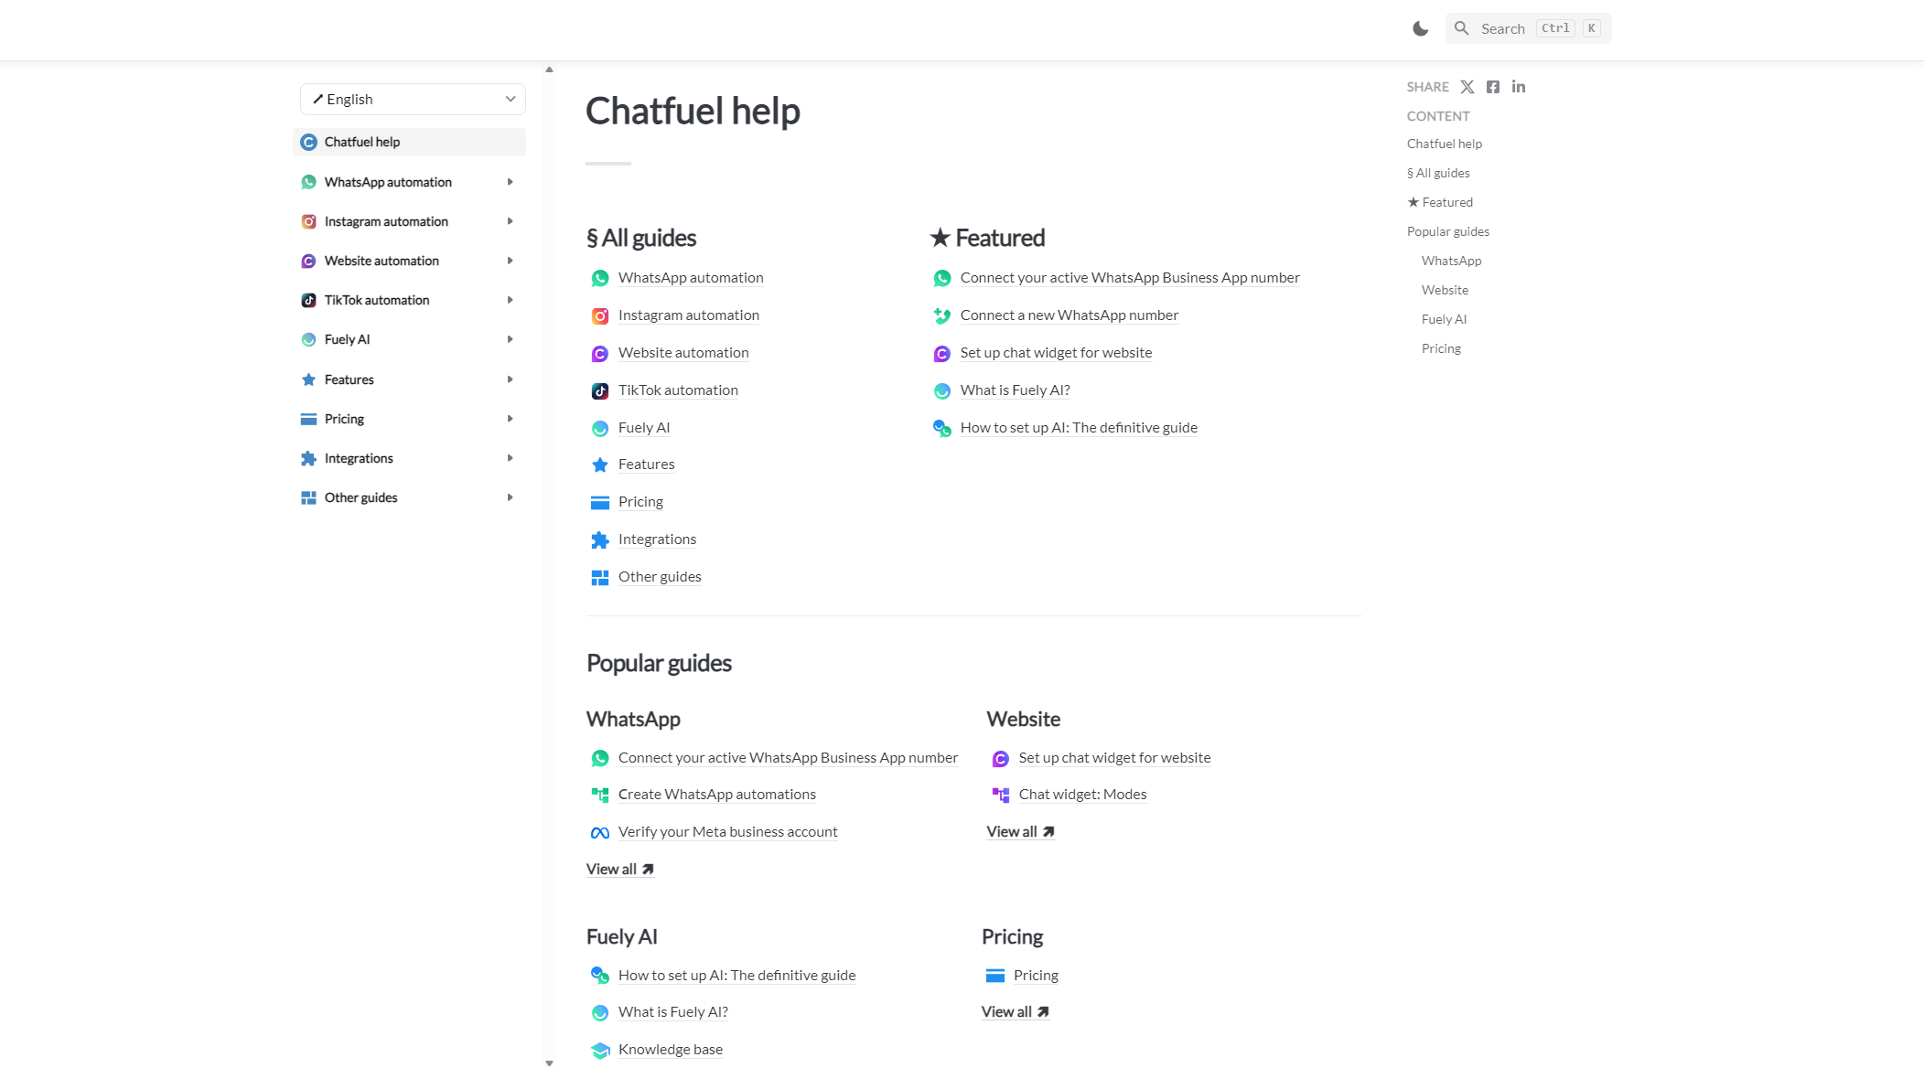Viewport: 1924px width, 1068px height.
Task: Click the vertical scrollbar down arrow
Action: pyautogui.click(x=549, y=1062)
